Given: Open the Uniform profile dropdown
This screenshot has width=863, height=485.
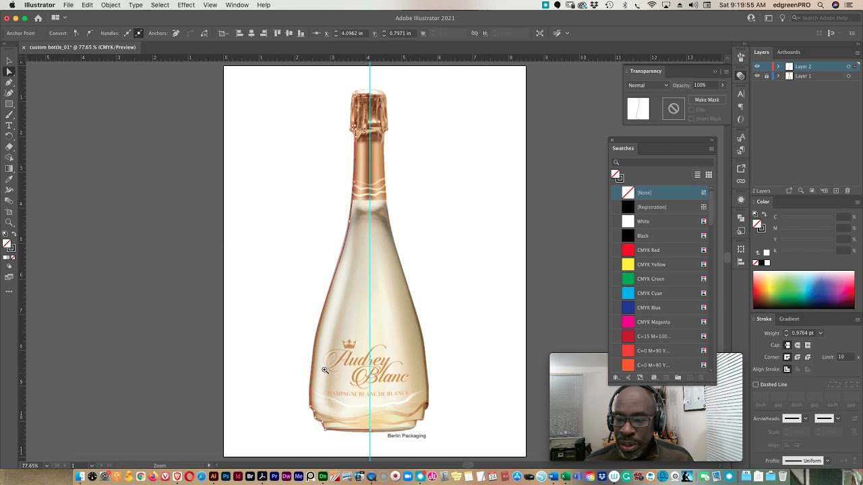Looking at the screenshot, I should pyautogui.click(x=808, y=461).
